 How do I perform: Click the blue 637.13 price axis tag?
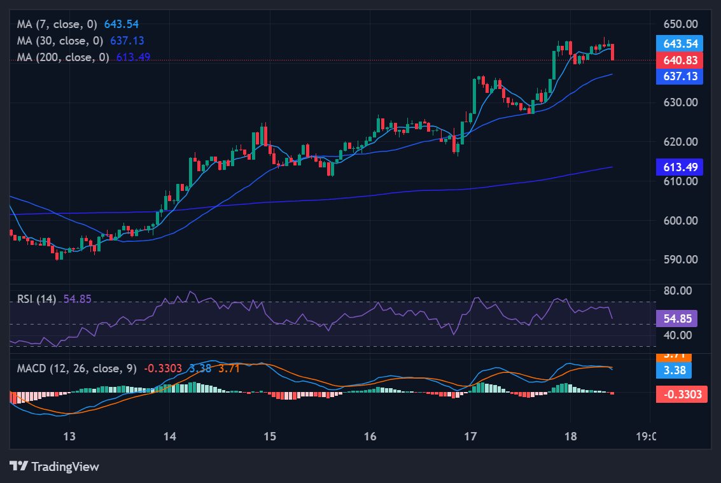679,76
